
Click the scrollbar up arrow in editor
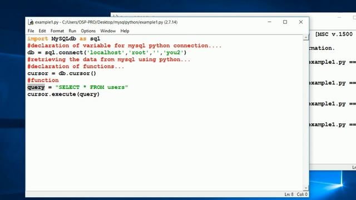[x=306, y=37]
